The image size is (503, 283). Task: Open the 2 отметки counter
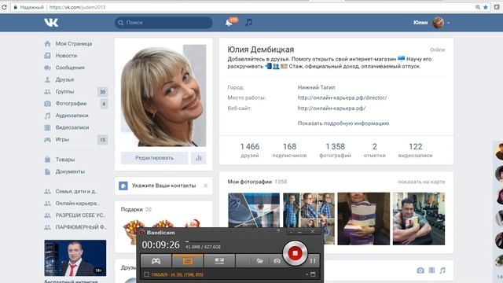pos(375,150)
